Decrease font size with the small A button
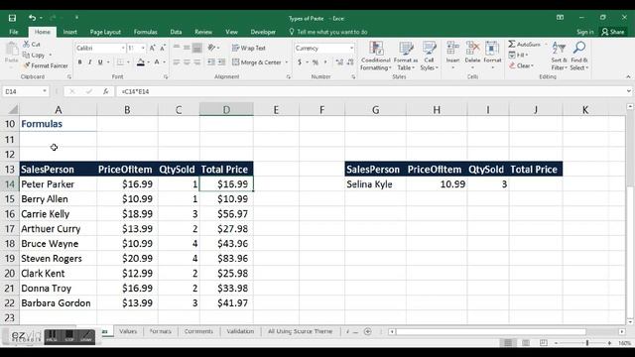The width and height of the screenshot is (635, 357). point(163,49)
